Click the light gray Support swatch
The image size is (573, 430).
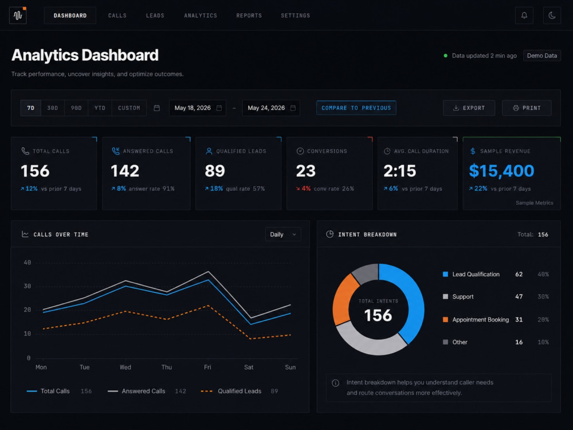tap(445, 296)
